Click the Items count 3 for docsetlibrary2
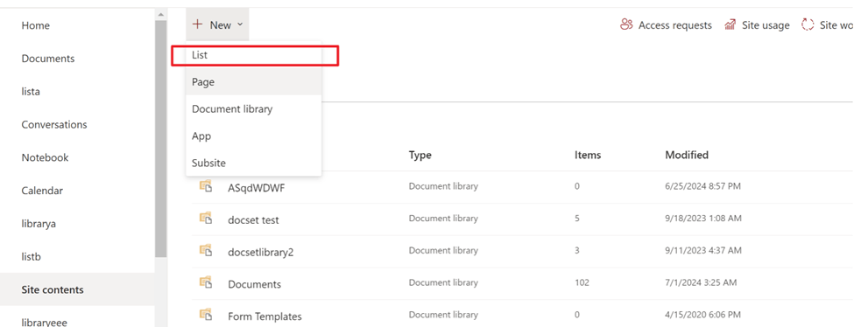This screenshot has width=854, height=327. click(x=576, y=251)
